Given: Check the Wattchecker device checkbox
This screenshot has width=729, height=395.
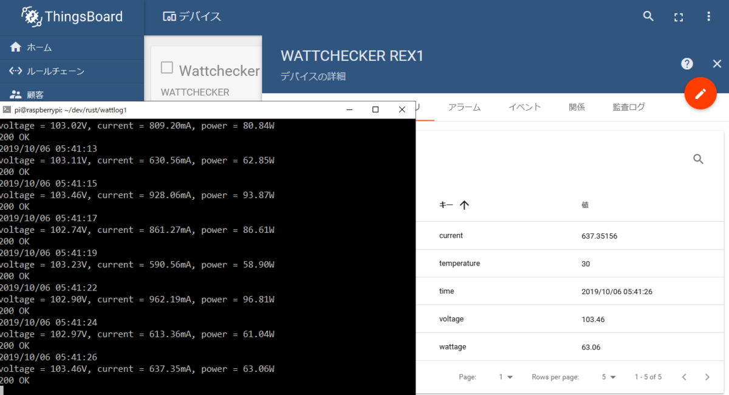Looking at the screenshot, I should pyautogui.click(x=167, y=67).
